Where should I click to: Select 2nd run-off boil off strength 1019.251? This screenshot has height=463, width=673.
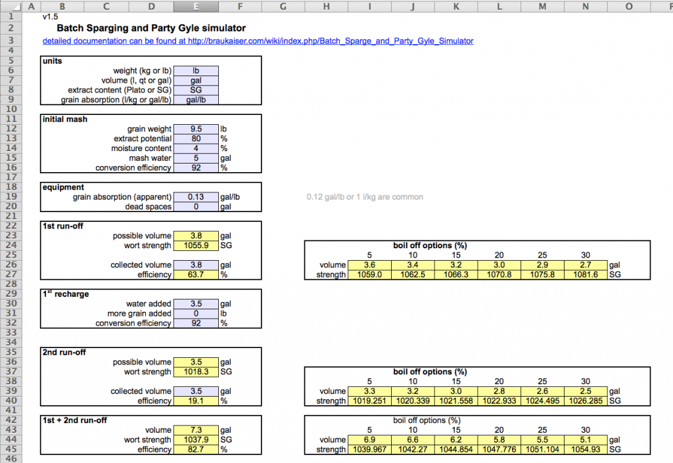tap(369, 401)
